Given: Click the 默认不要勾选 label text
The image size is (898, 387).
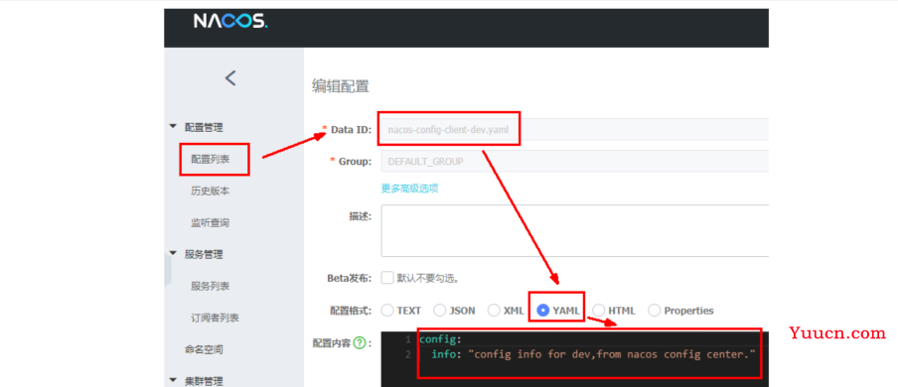Looking at the screenshot, I should coord(428,279).
